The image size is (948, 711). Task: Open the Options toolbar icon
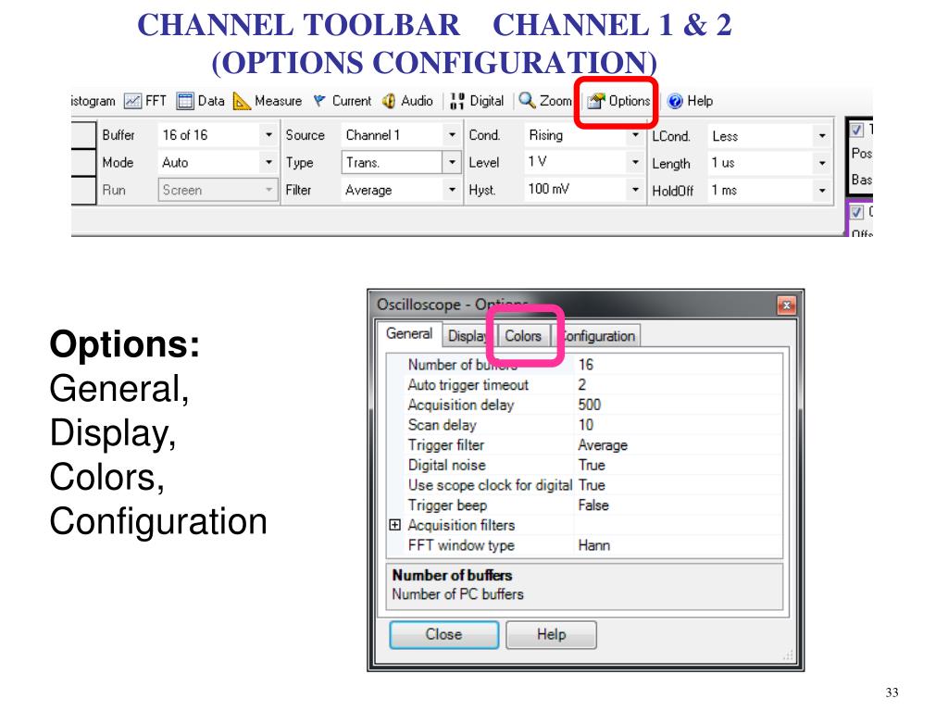click(596, 101)
